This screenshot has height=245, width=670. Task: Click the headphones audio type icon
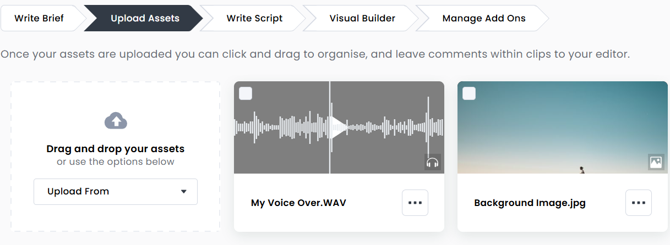click(433, 162)
